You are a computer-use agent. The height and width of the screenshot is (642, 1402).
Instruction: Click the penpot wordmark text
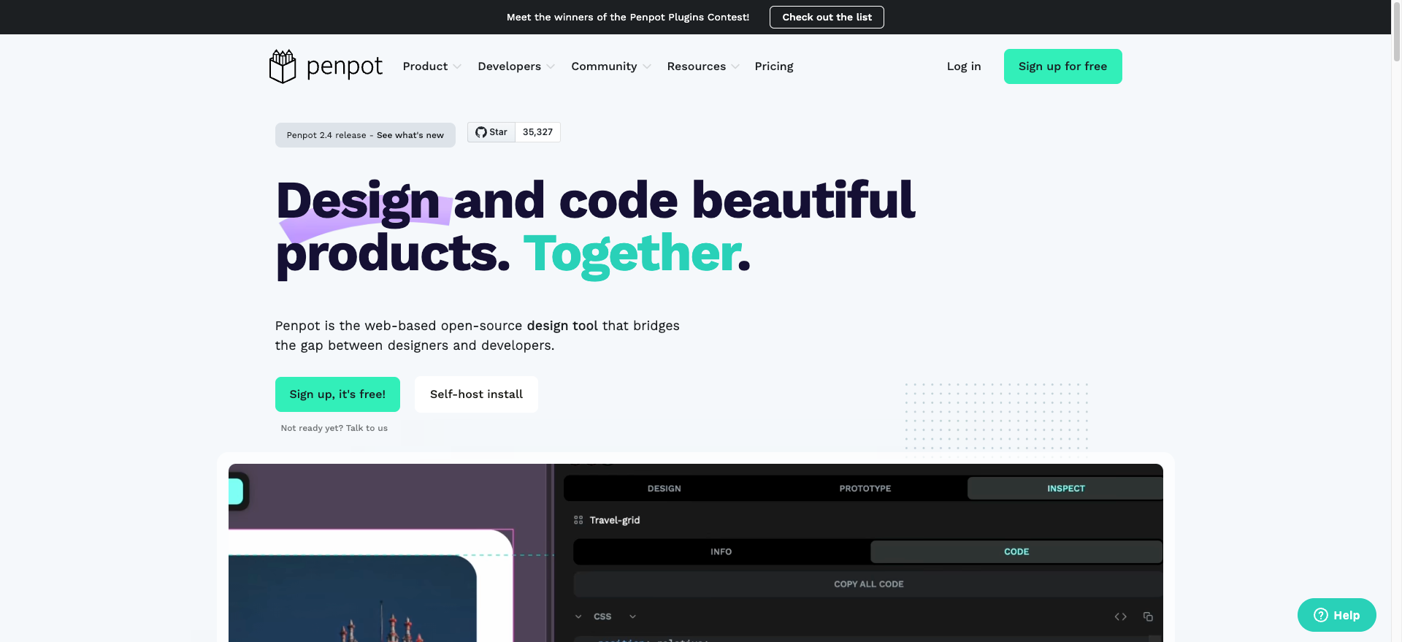point(344,67)
